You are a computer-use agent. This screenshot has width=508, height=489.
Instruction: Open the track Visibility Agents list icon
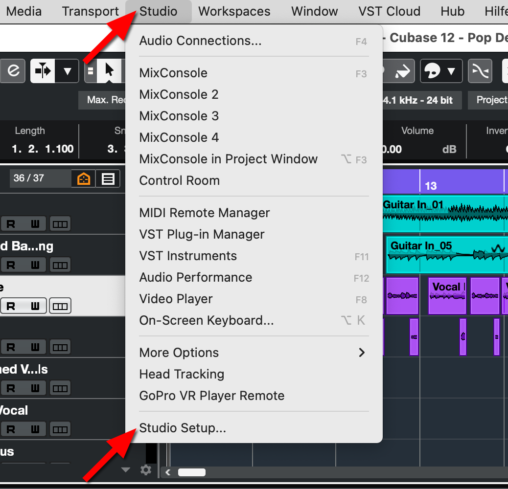108,178
